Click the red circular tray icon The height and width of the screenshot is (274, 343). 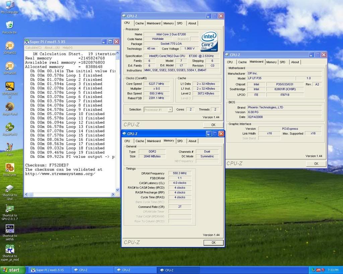pos(323,270)
